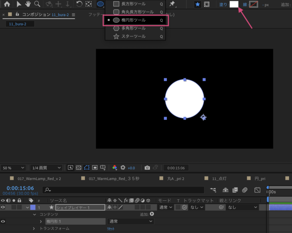The height and width of the screenshot is (233, 292).
Task: Select the Hand tool
Action: pos(28,4)
